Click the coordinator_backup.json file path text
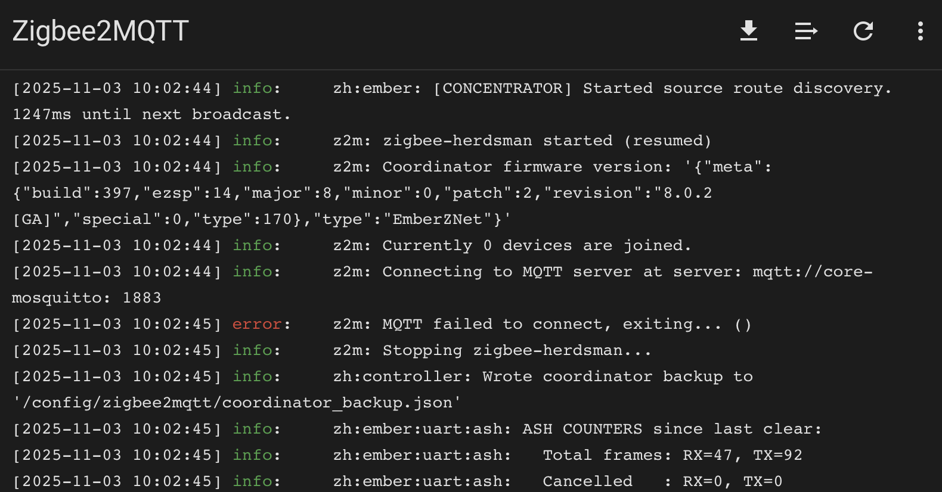Viewport: 942px width, 492px height. point(237,403)
